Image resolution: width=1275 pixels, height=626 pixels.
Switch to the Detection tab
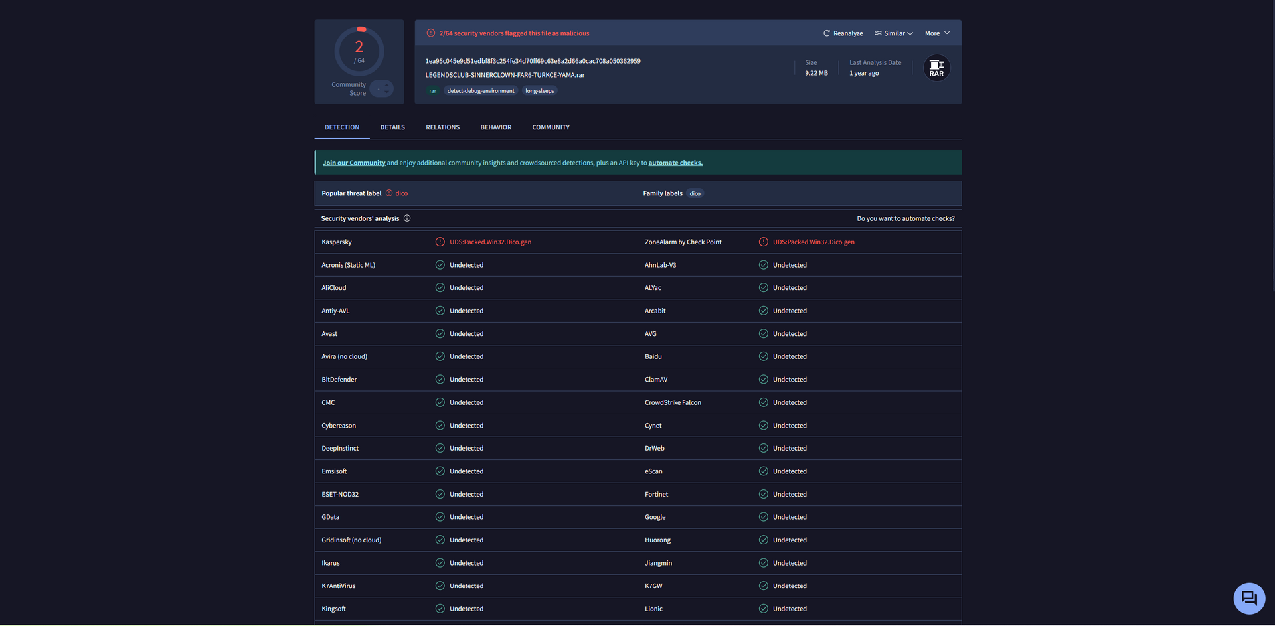coord(342,127)
